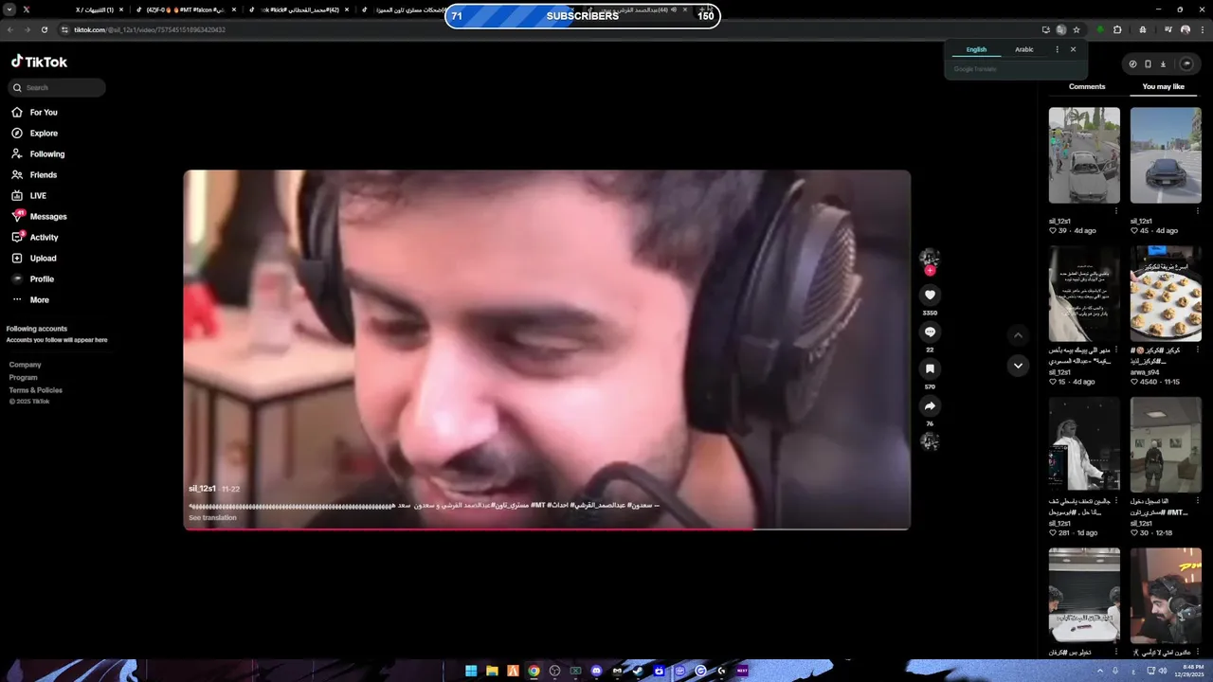This screenshot has height=682, width=1213.
Task: Open creator avatar beside the video
Action: [930, 257]
